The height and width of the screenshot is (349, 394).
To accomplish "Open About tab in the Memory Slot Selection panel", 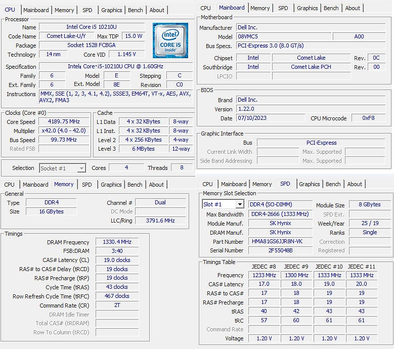I will tap(355, 184).
